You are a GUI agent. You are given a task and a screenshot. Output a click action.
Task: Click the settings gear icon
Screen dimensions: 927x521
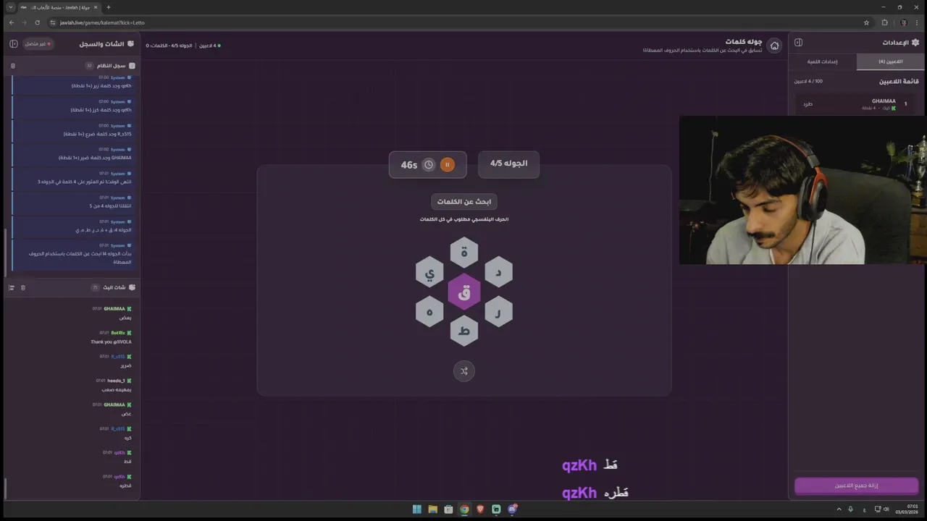point(915,43)
